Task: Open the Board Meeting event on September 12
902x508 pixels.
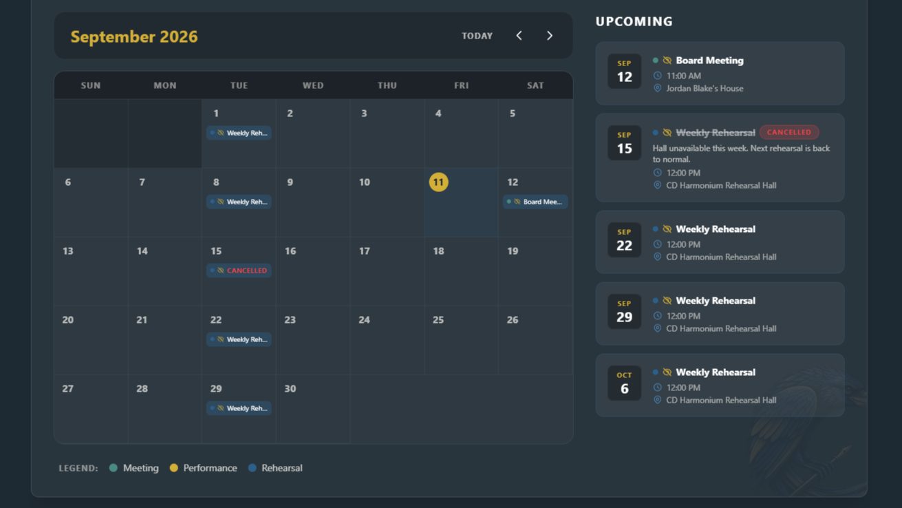Action: click(x=535, y=202)
